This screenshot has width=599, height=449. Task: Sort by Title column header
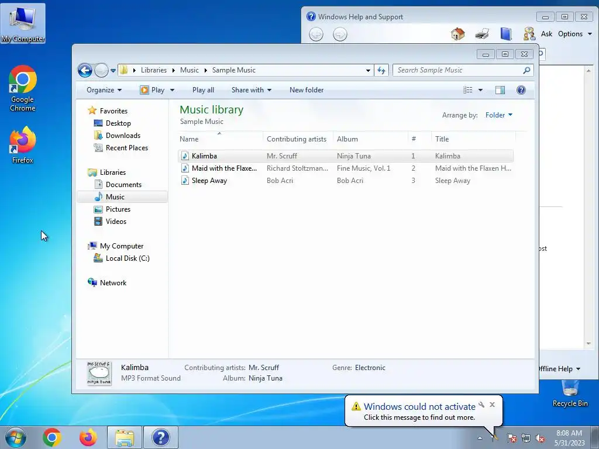tap(473, 139)
